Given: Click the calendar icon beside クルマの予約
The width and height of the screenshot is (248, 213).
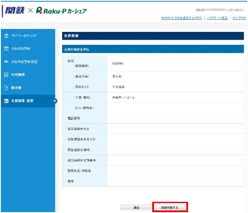Looking at the screenshot, I should 6,49.
